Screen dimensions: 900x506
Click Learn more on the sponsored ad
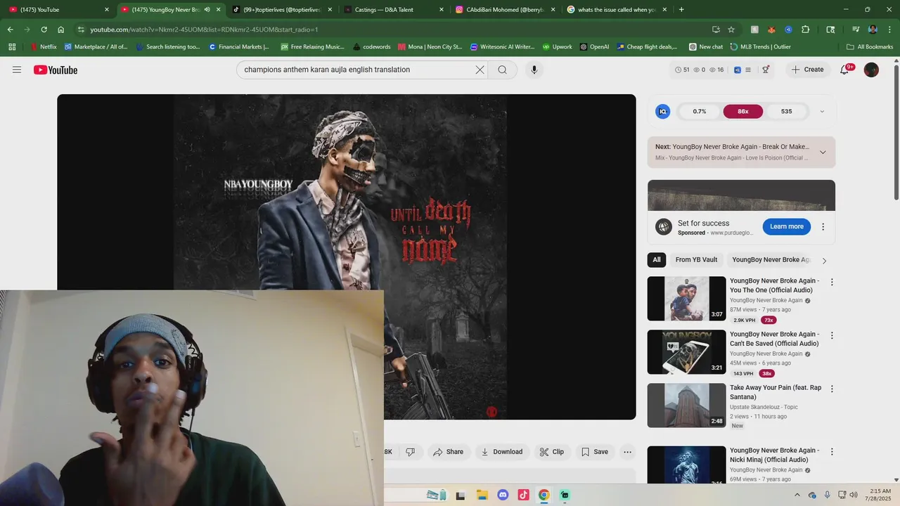[x=787, y=226]
